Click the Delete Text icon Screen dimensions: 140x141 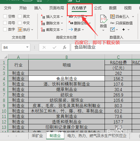coord(43,23)
